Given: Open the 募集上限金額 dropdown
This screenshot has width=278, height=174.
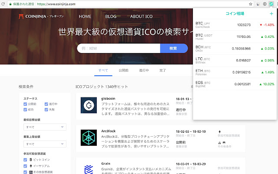Looking at the screenshot, I should tap(45, 144).
